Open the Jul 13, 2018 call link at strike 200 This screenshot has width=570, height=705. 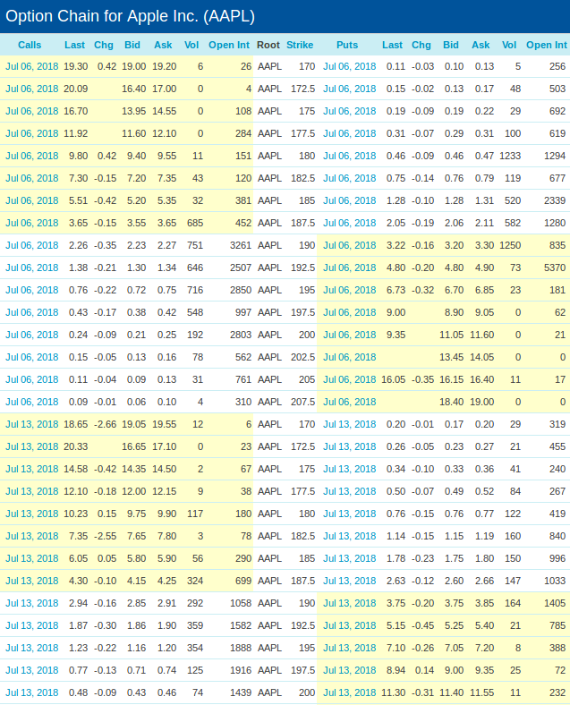32,692
